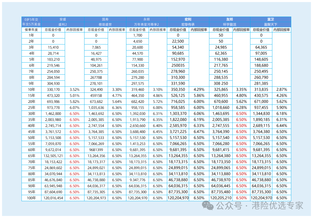Viewport: 313px width, 218px height.
Task: Click the value 1,018,660
Action: (221, 108)
